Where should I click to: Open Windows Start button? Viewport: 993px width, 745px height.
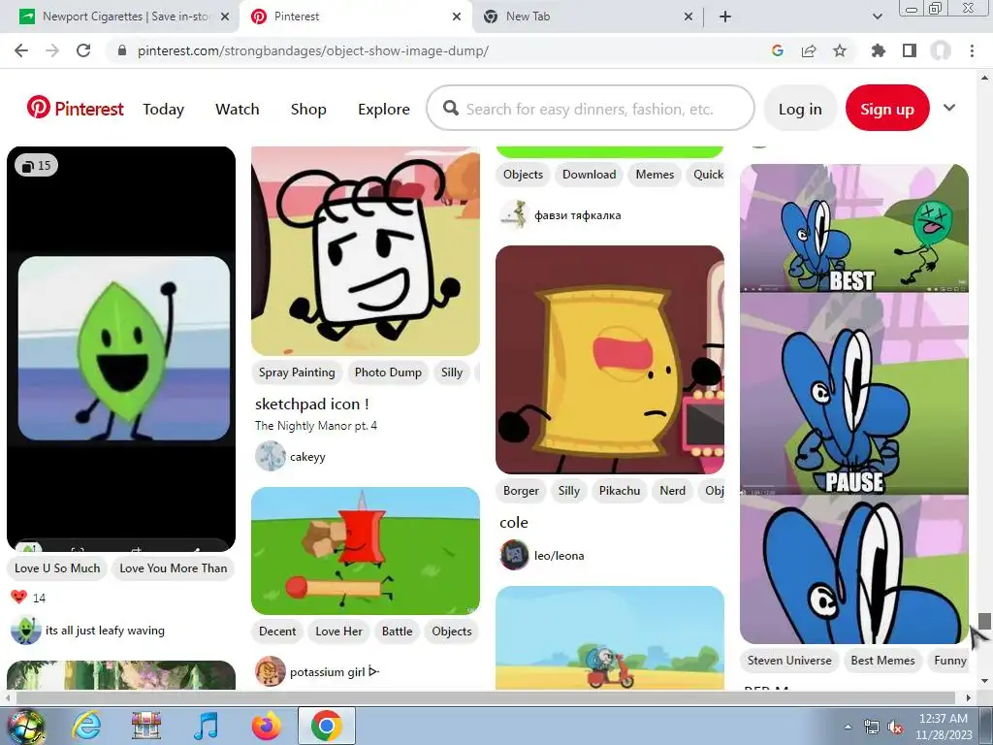tap(25, 727)
